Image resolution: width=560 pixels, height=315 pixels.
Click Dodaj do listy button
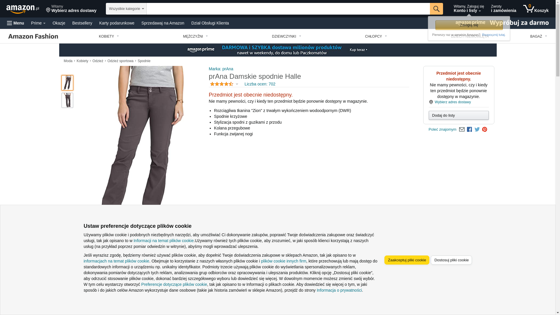tap(459, 116)
